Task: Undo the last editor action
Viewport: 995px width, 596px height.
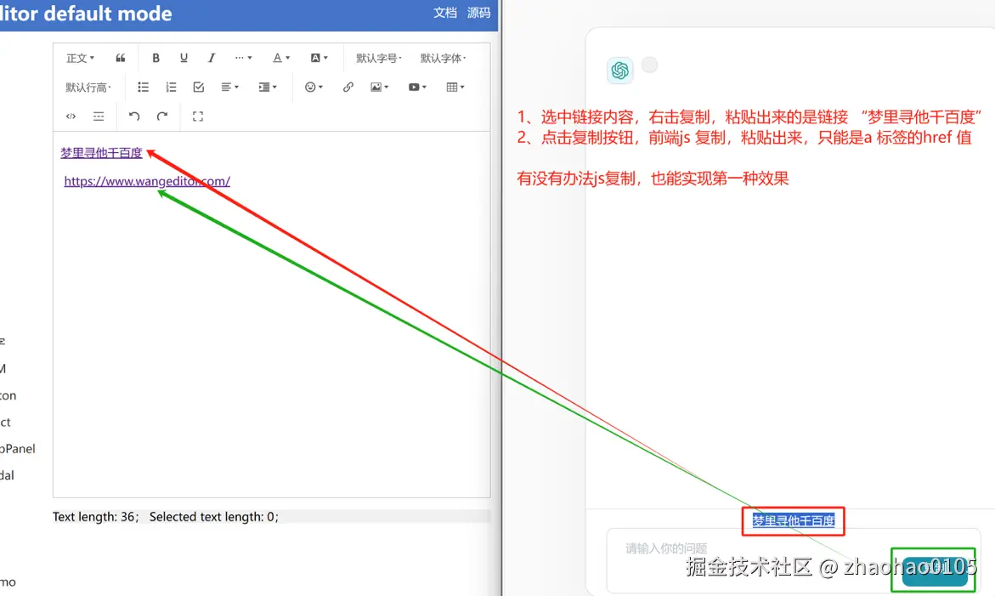Action: tap(134, 116)
